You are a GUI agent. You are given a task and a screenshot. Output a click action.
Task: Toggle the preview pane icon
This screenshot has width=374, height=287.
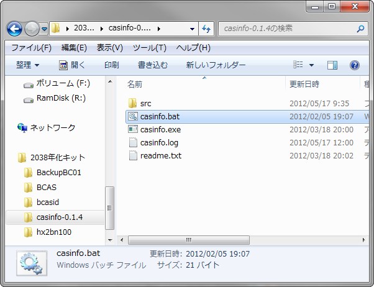(x=332, y=65)
